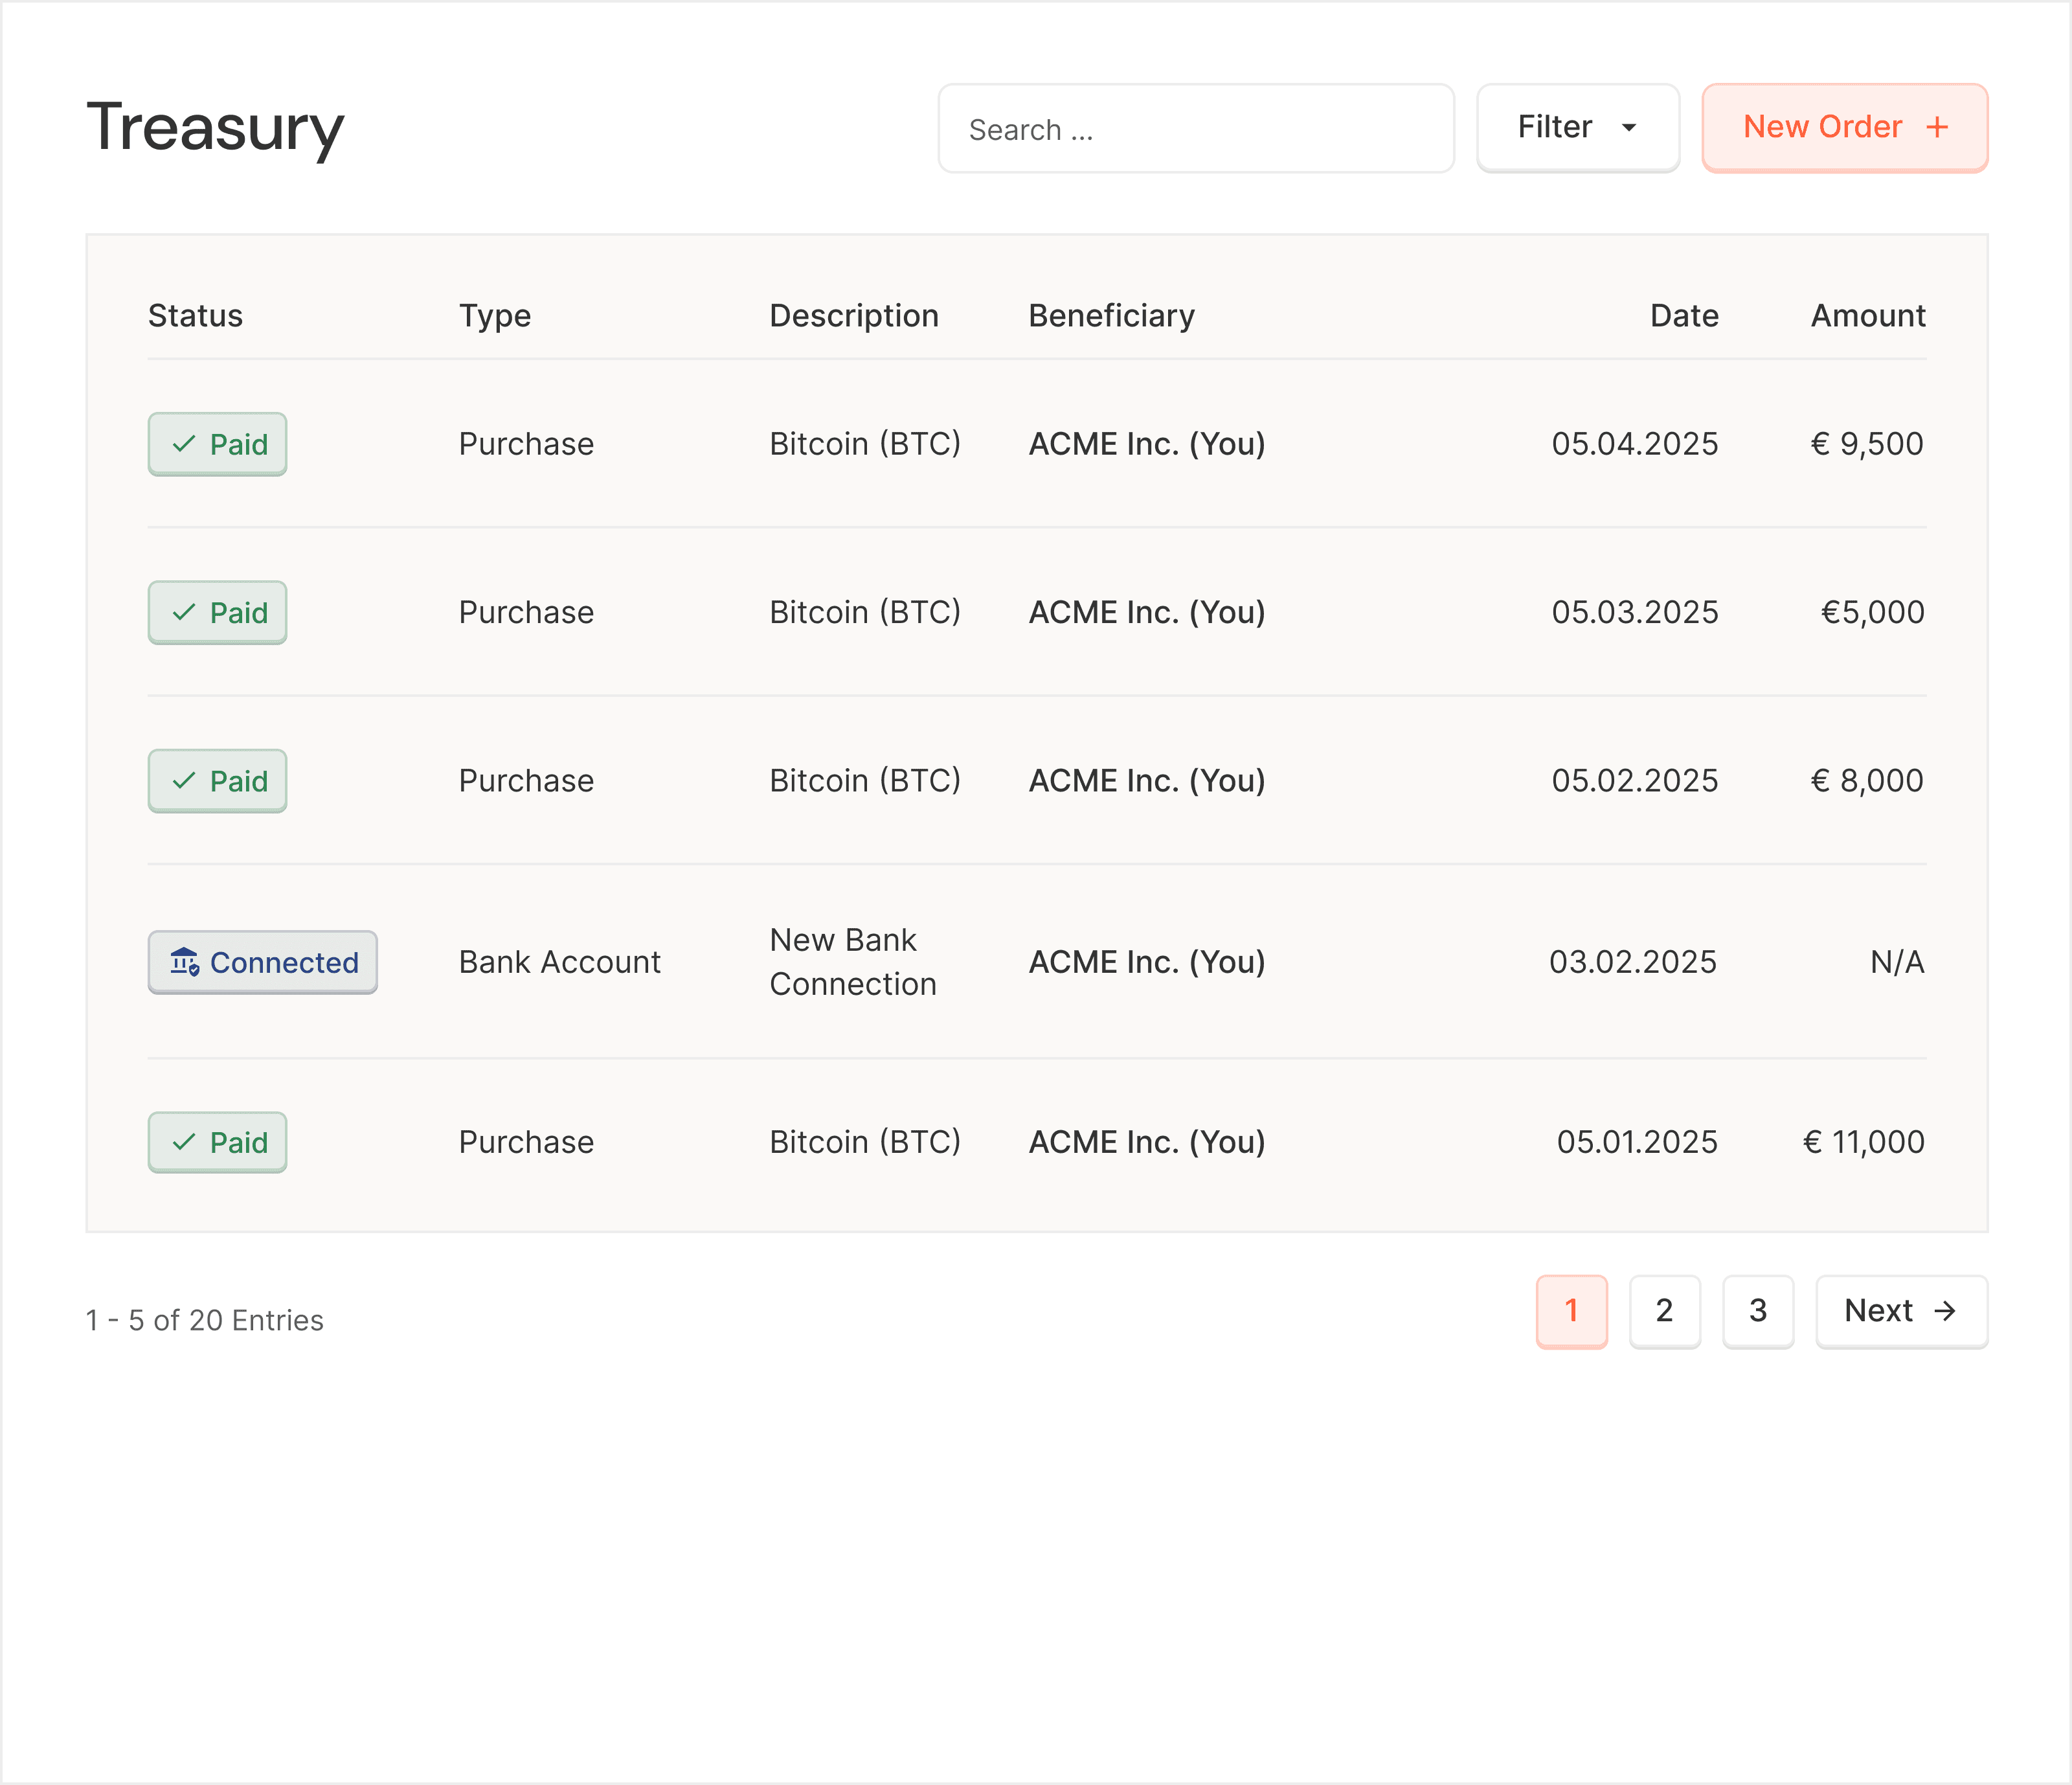Sort by the Status column header

[195, 316]
